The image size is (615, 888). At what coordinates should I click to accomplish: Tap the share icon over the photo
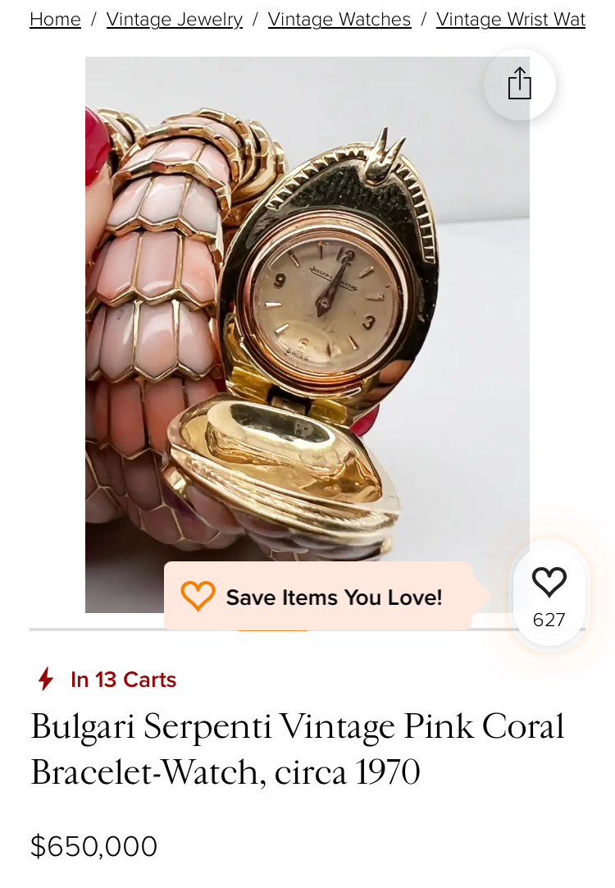pyautogui.click(x=519, y=84)
